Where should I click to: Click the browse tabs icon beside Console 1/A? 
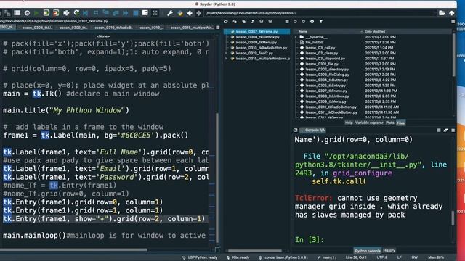tap(296, 130)
